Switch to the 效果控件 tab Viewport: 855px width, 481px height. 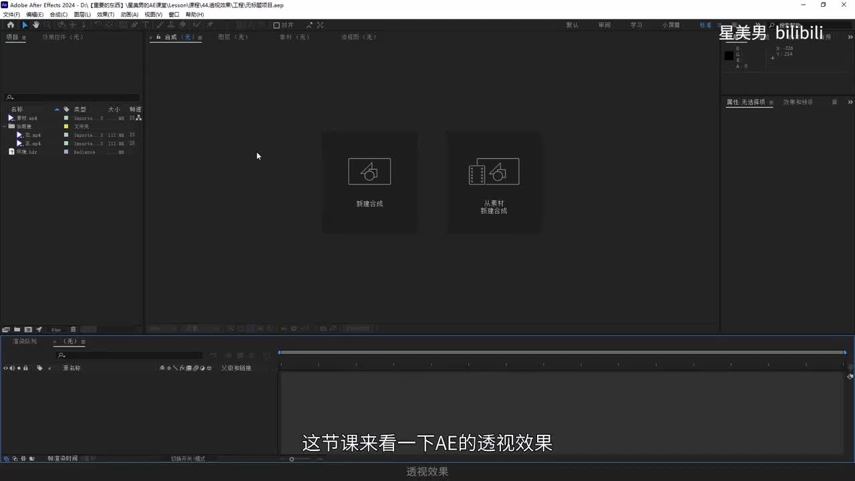coord(63,37)
